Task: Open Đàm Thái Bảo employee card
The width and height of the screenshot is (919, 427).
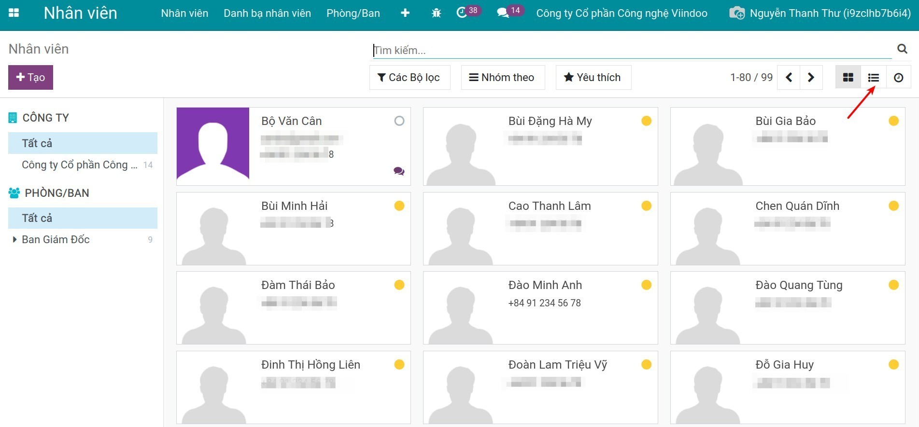Action: [294, 308]
